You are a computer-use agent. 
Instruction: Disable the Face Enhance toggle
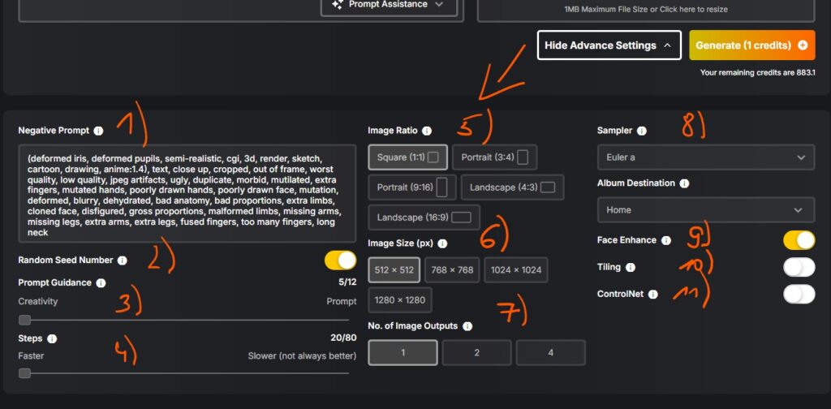click(x=799, y=240)
